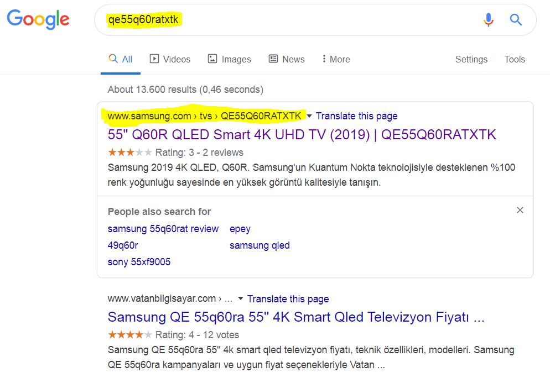Click the search box containing qe55q60ratxtk
The width and height of the screenshot is (550, 383).
(315, 20)
